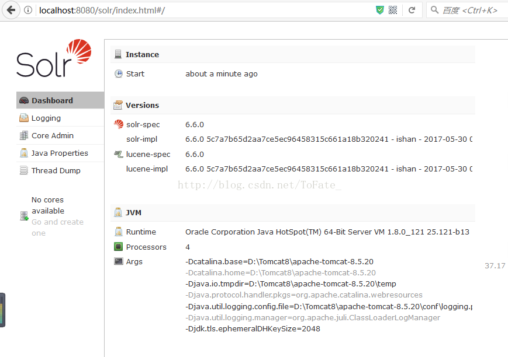Click the 37.17 value at right edge
The height and width of the screenshot is (357, 508).
coord(495,266)
